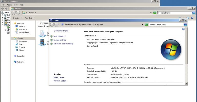Open Device Manager from System sidebar
Screen dimensions: 197x102
pyautogui.click(x=60, y=36)
